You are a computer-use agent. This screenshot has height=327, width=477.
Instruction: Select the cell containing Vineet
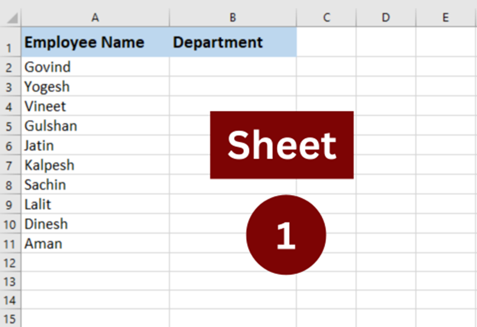coord(95,106)
